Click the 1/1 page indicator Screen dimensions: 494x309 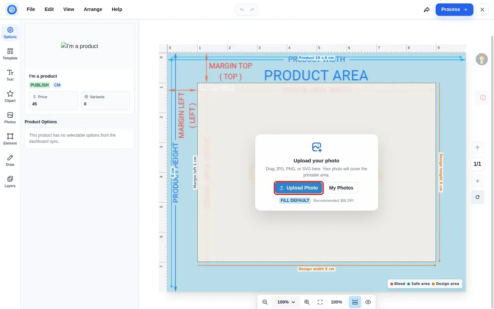click(x=478, y=164)
